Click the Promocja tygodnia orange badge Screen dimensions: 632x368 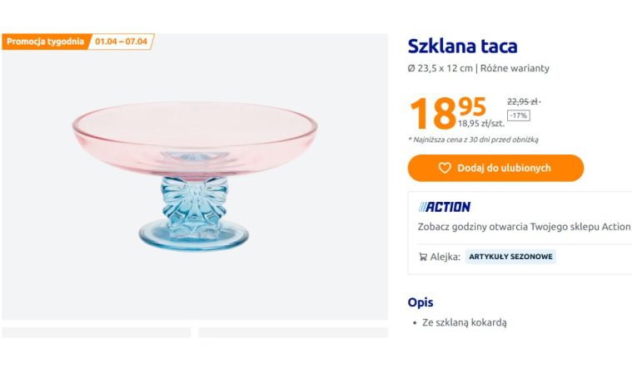click(45, 42)
